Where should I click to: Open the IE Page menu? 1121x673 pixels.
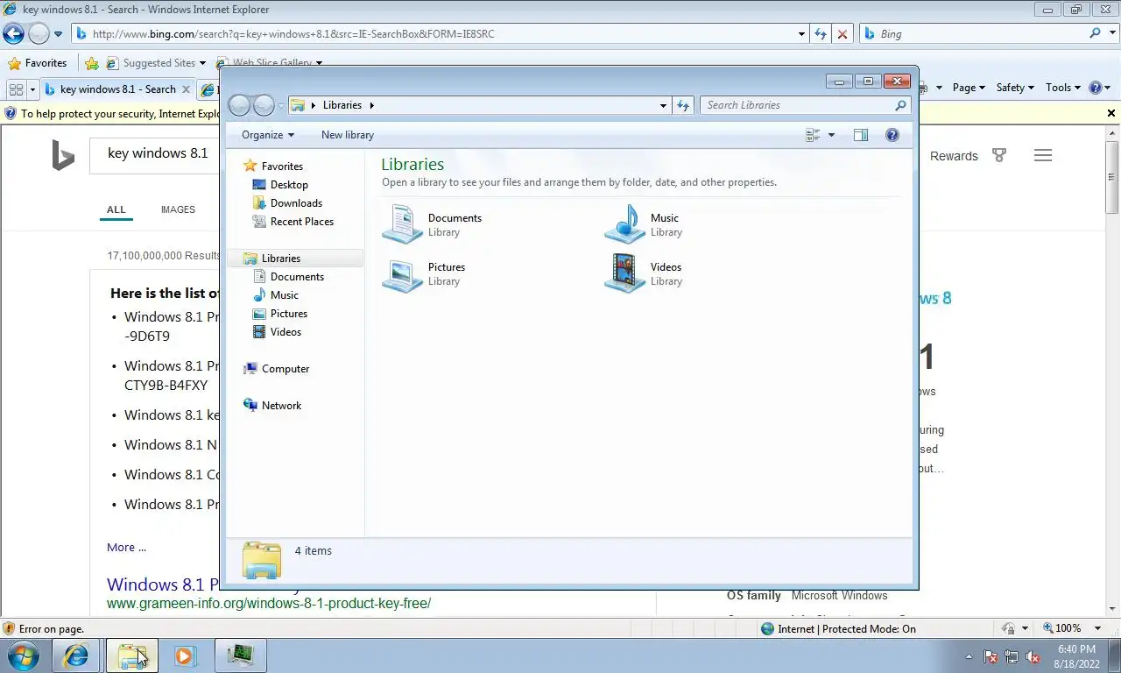click(x=969, y=88)
